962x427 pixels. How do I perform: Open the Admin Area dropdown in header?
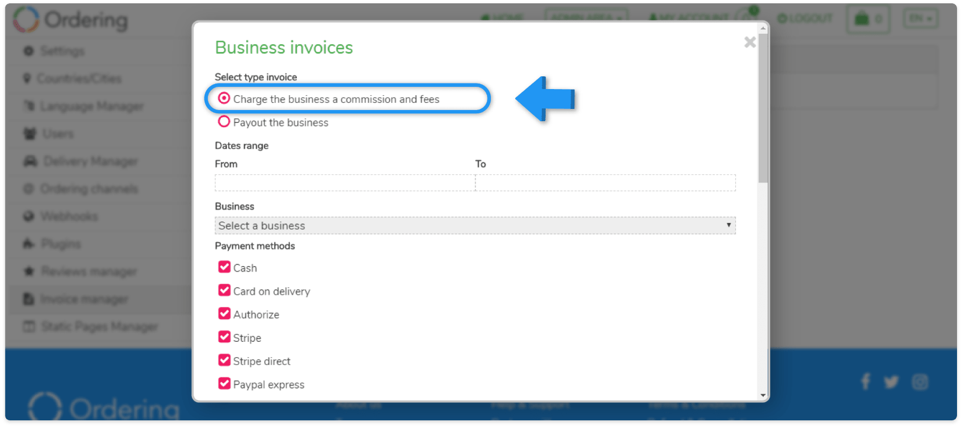[x=586, y=18]
